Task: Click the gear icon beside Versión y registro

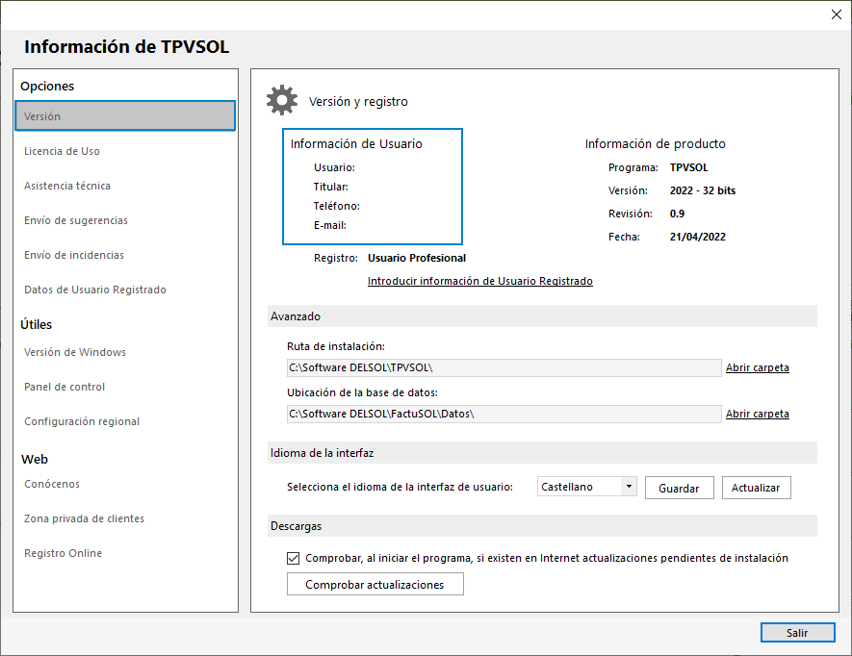Action: coord(282,100)
